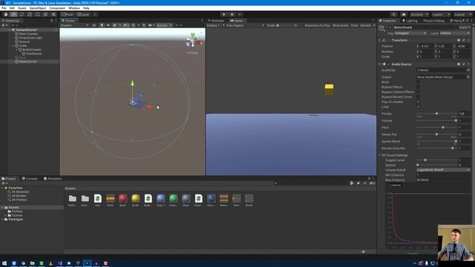Select the Rotate tool in toolbar

click(22, 14)
